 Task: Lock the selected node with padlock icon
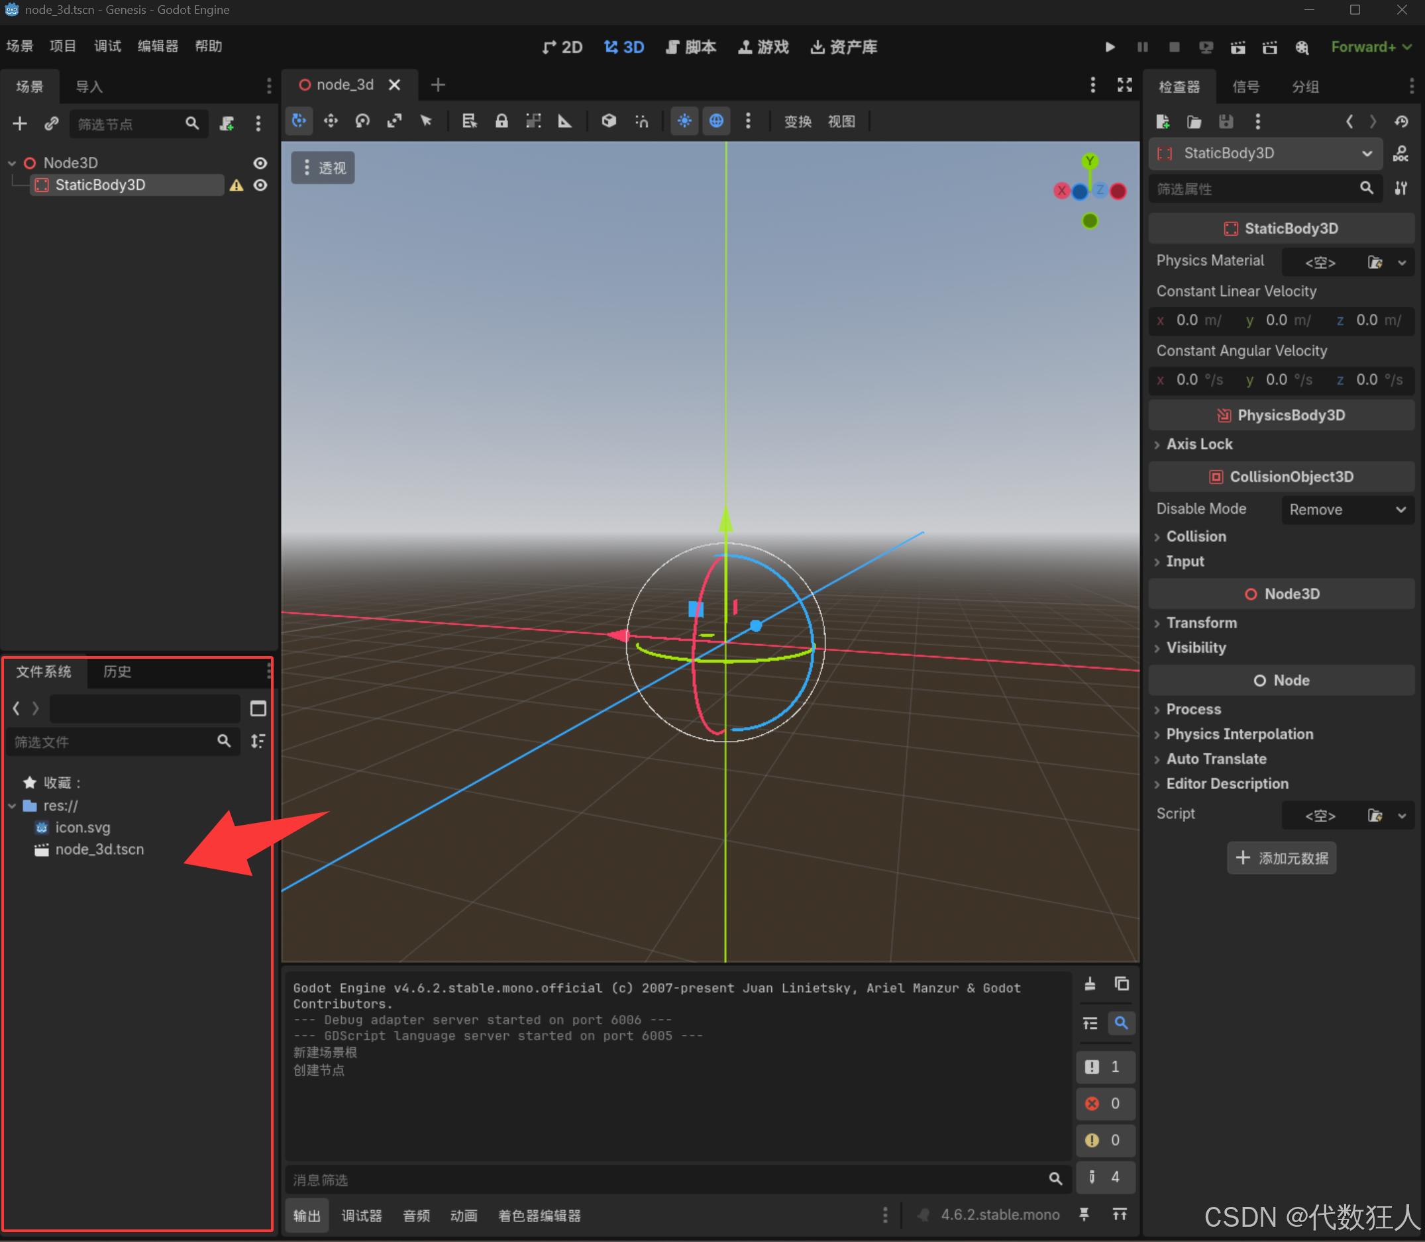[x=501, y=121]
